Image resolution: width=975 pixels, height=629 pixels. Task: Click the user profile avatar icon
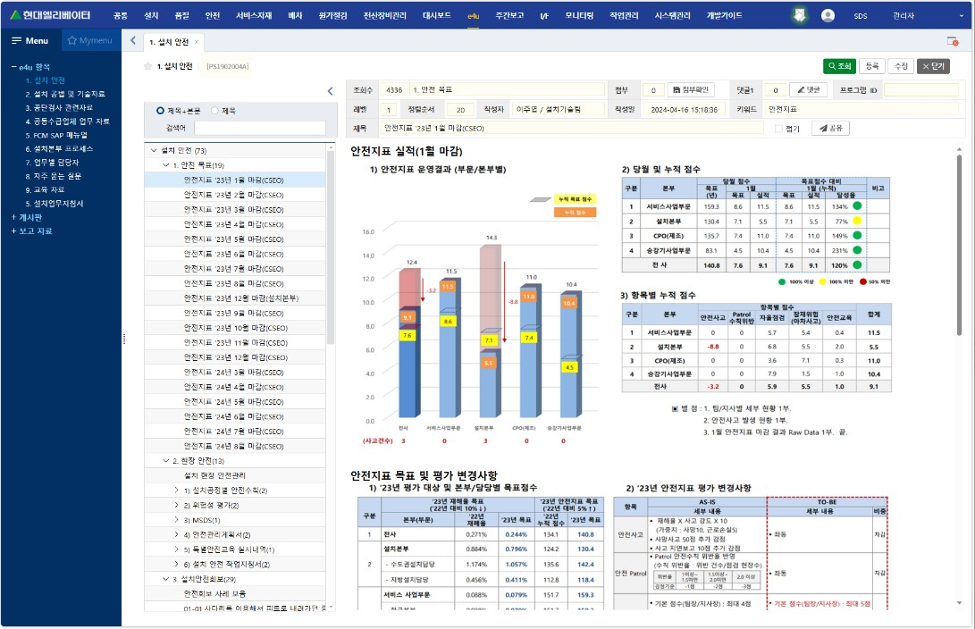(x=828, y=15)
